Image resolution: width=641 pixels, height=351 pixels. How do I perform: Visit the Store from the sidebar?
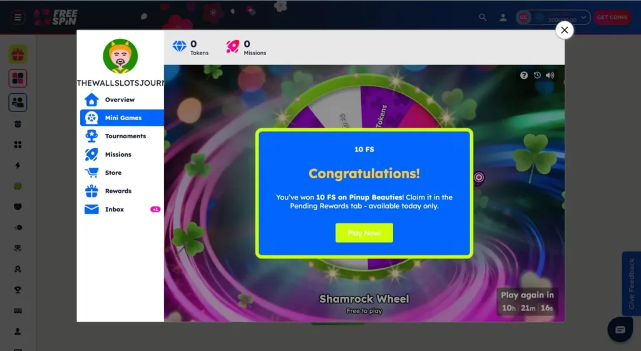coord(113,173)
